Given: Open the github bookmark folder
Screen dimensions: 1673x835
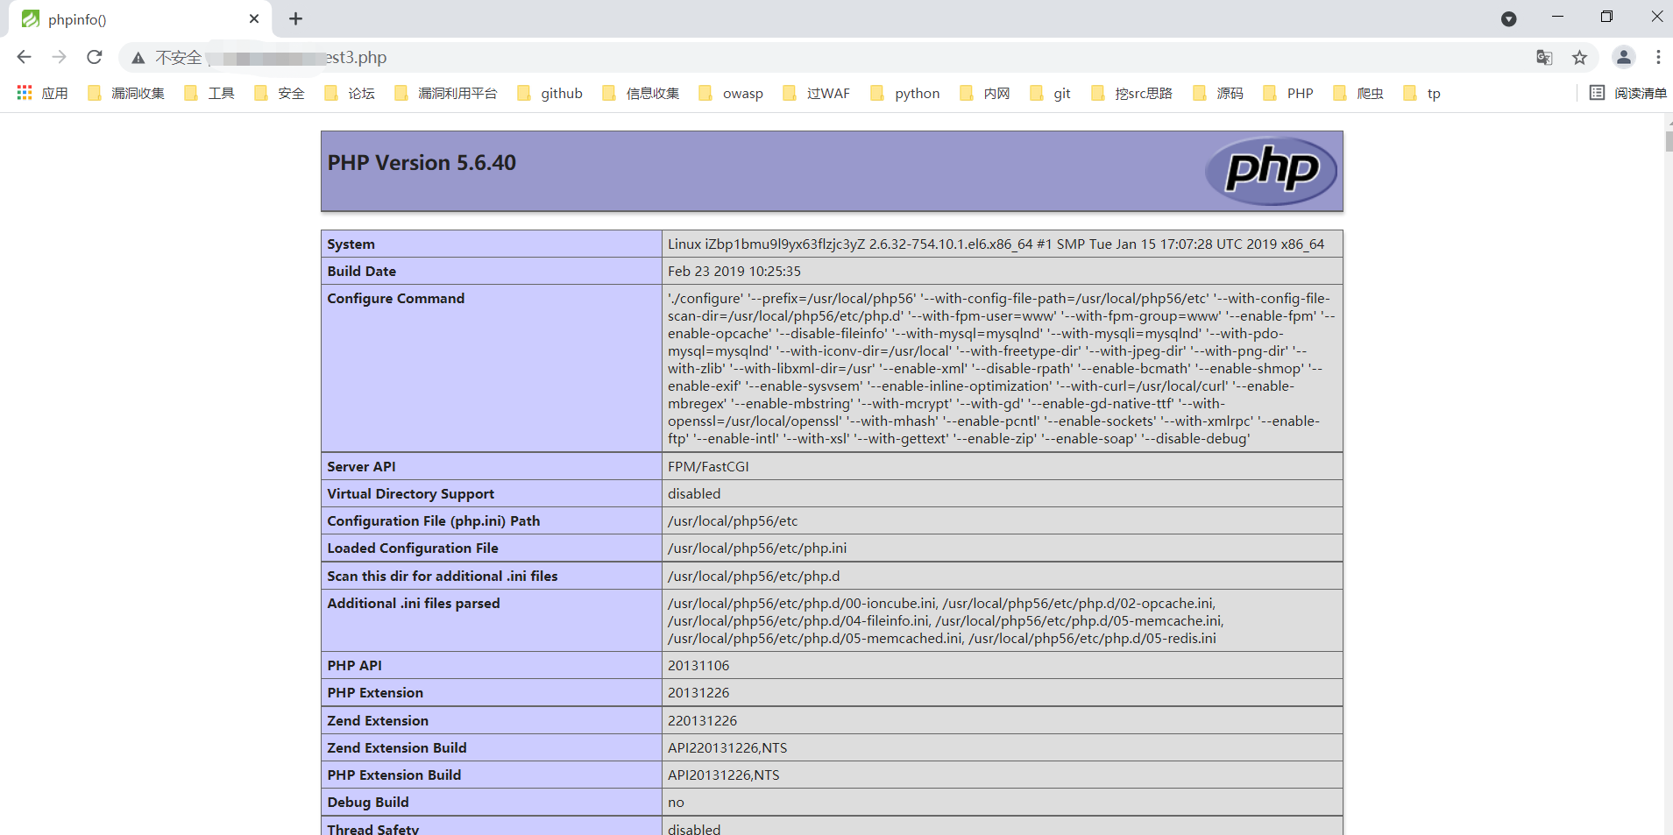Looking at the screenshot, I should [549, 93].
